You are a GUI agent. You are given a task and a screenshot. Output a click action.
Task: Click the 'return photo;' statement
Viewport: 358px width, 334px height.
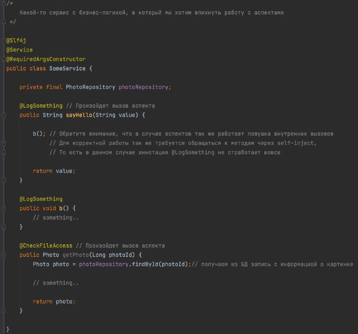click(54, 301)
